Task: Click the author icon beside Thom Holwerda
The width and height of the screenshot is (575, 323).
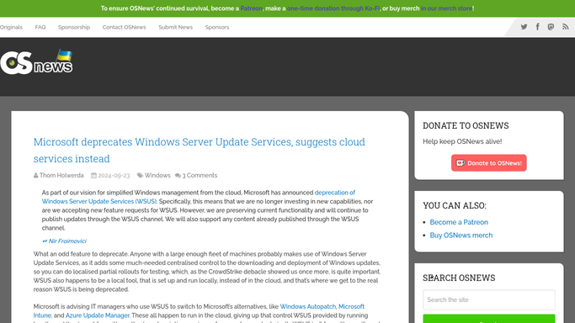Action: click(35, 176)
